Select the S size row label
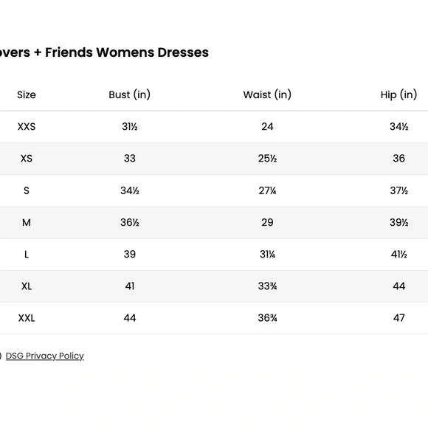Viewport: 428px width, 428px height. 27,190
